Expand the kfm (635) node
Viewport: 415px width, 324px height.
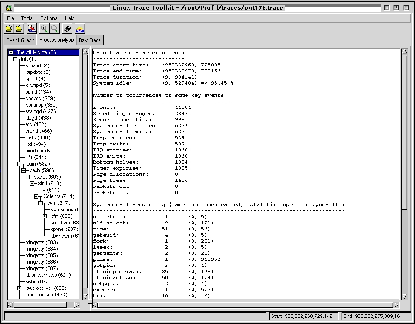point(45,216)
